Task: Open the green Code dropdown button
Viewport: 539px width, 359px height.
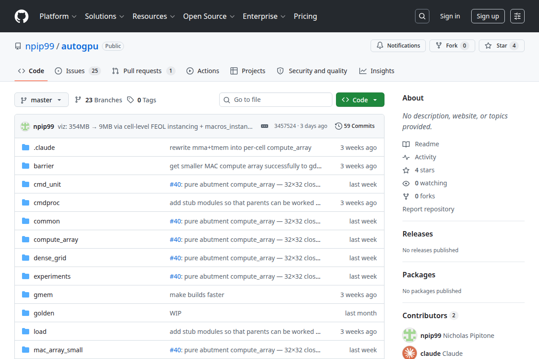Action: pyautogui.click(x=360, y=100)
